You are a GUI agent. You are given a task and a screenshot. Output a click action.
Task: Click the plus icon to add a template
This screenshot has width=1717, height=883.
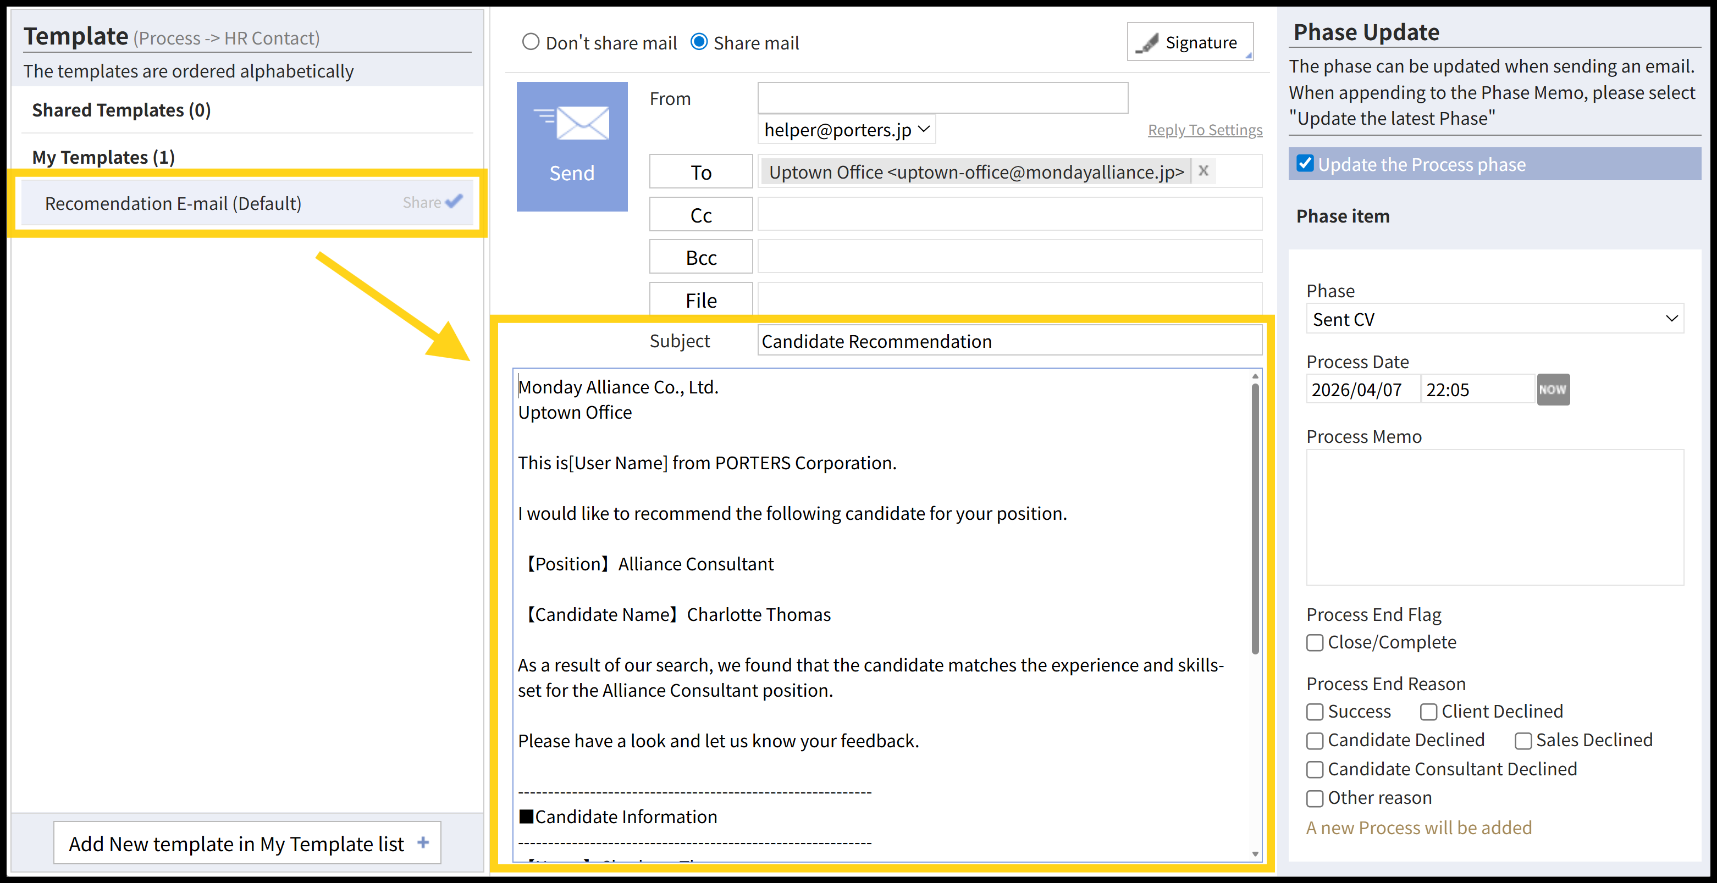tap(423, 842)
